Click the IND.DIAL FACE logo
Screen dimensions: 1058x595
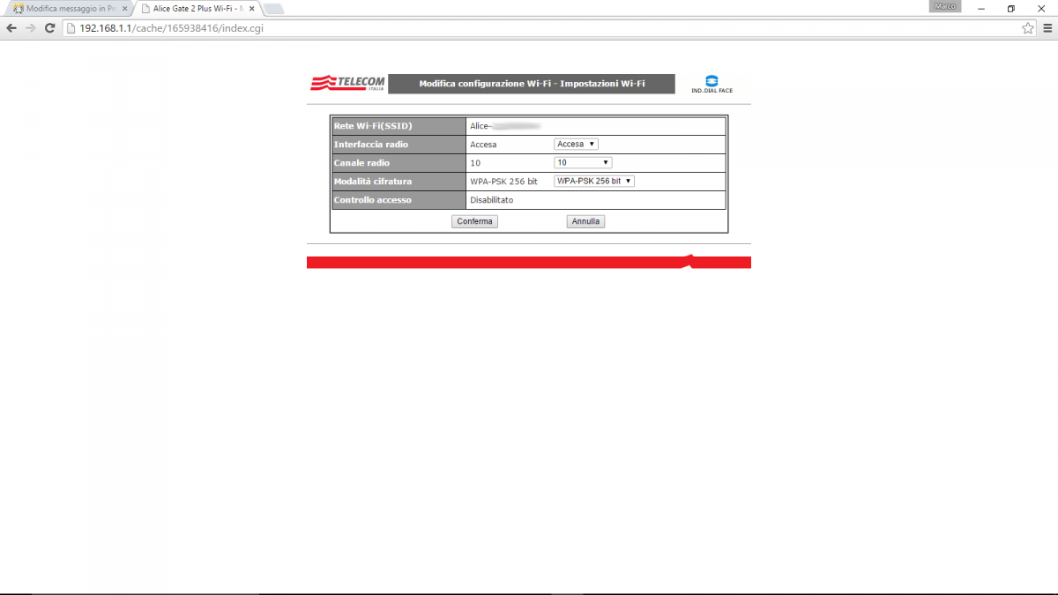coord(711,85)
